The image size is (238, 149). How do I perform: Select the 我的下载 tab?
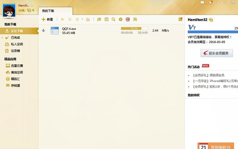[x=55, y=11]
